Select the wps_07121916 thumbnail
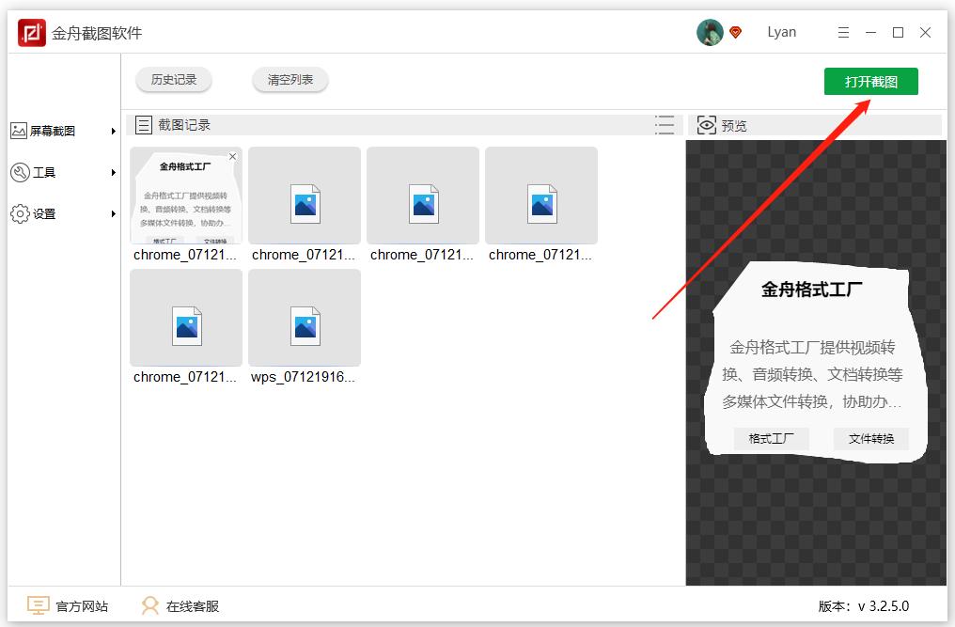955x627 pixels. click(304, 318)
